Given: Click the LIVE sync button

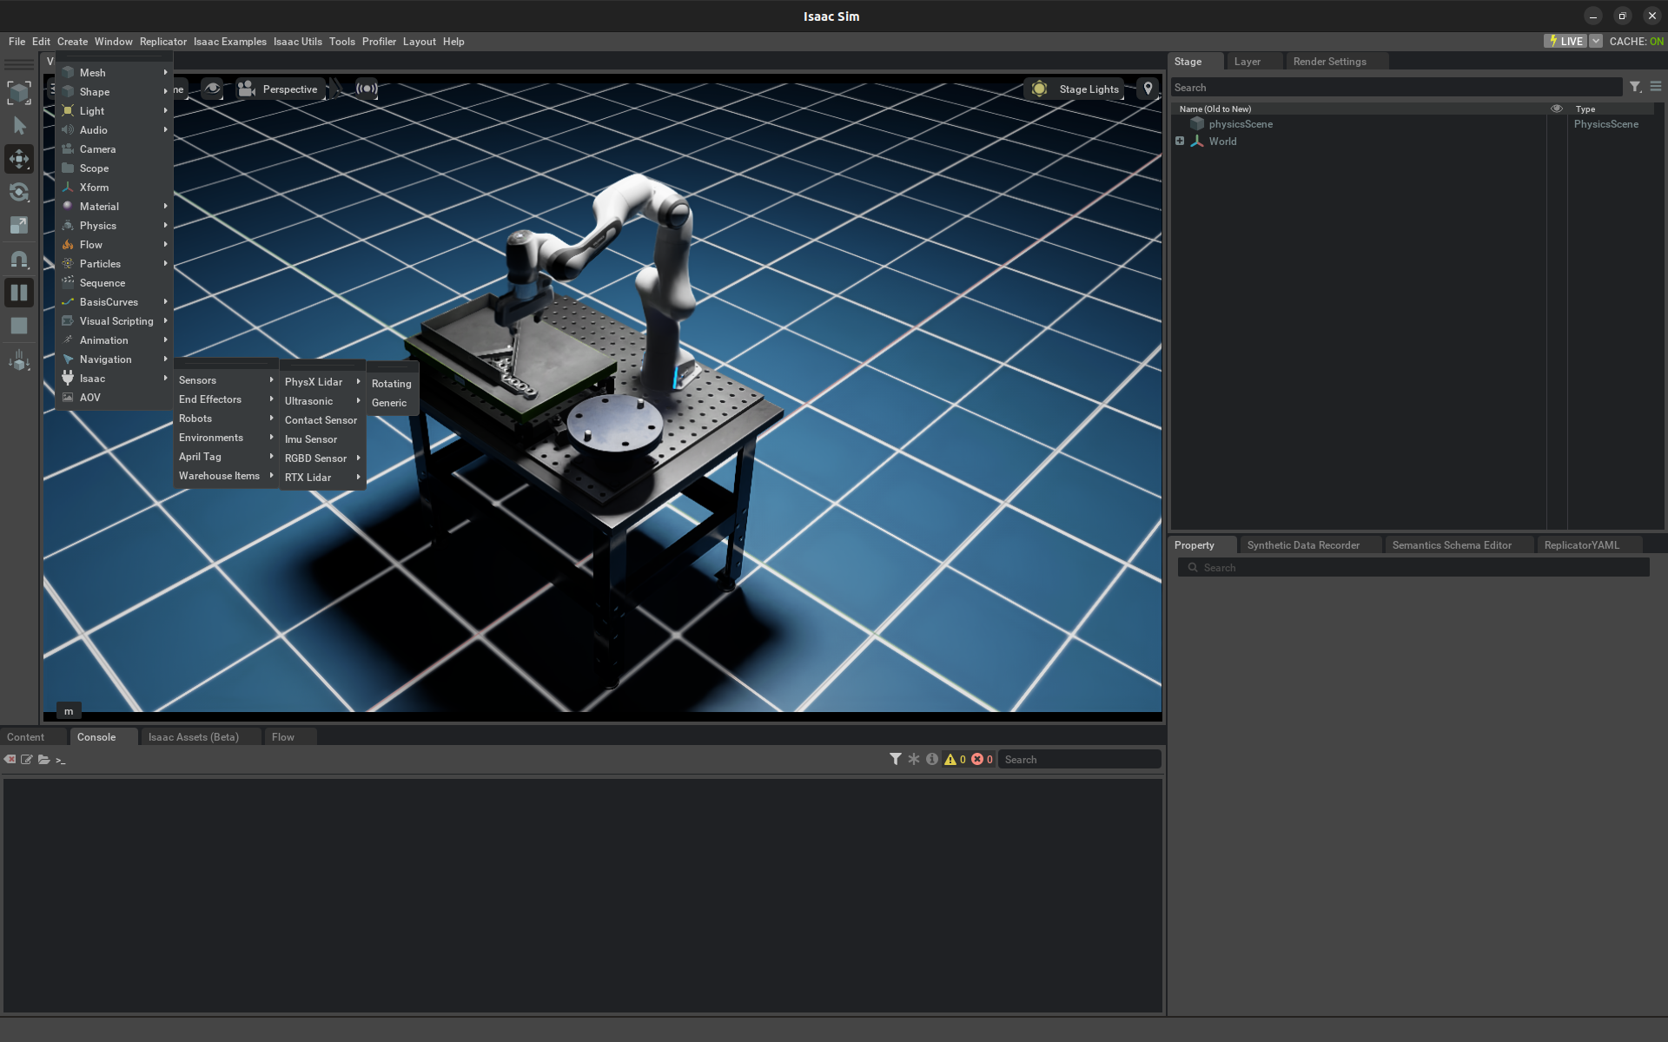Looking at the screenshot, I should (1565, 41).
